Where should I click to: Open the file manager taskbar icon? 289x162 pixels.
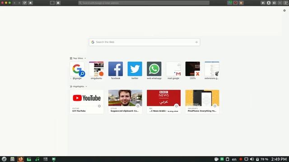point(12,159)
